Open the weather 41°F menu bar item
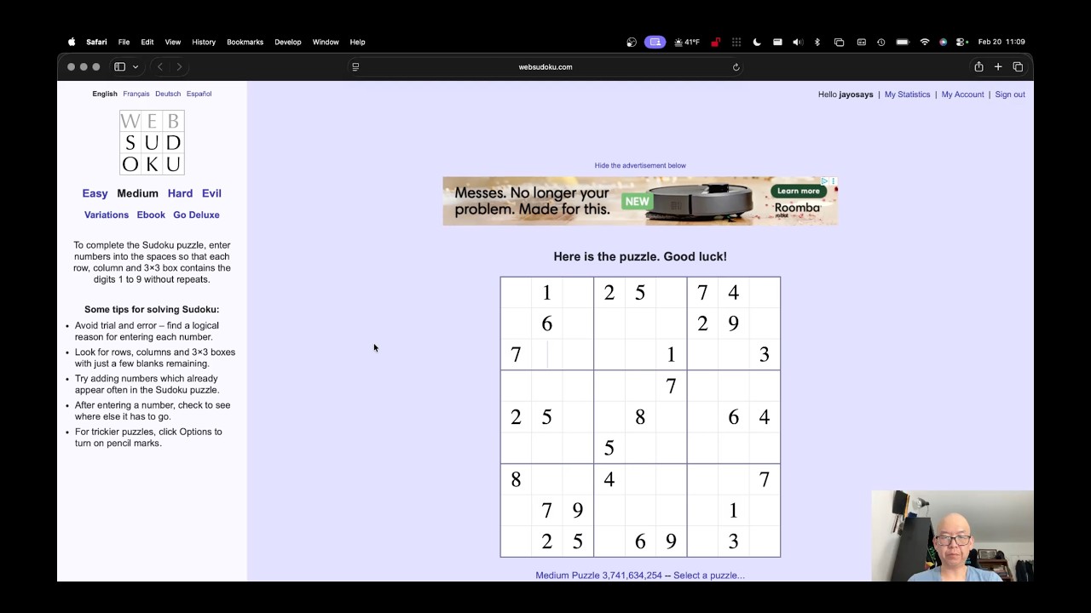Image resolution: width=1091 pixels, height=613 pixels. coord(687,42)
